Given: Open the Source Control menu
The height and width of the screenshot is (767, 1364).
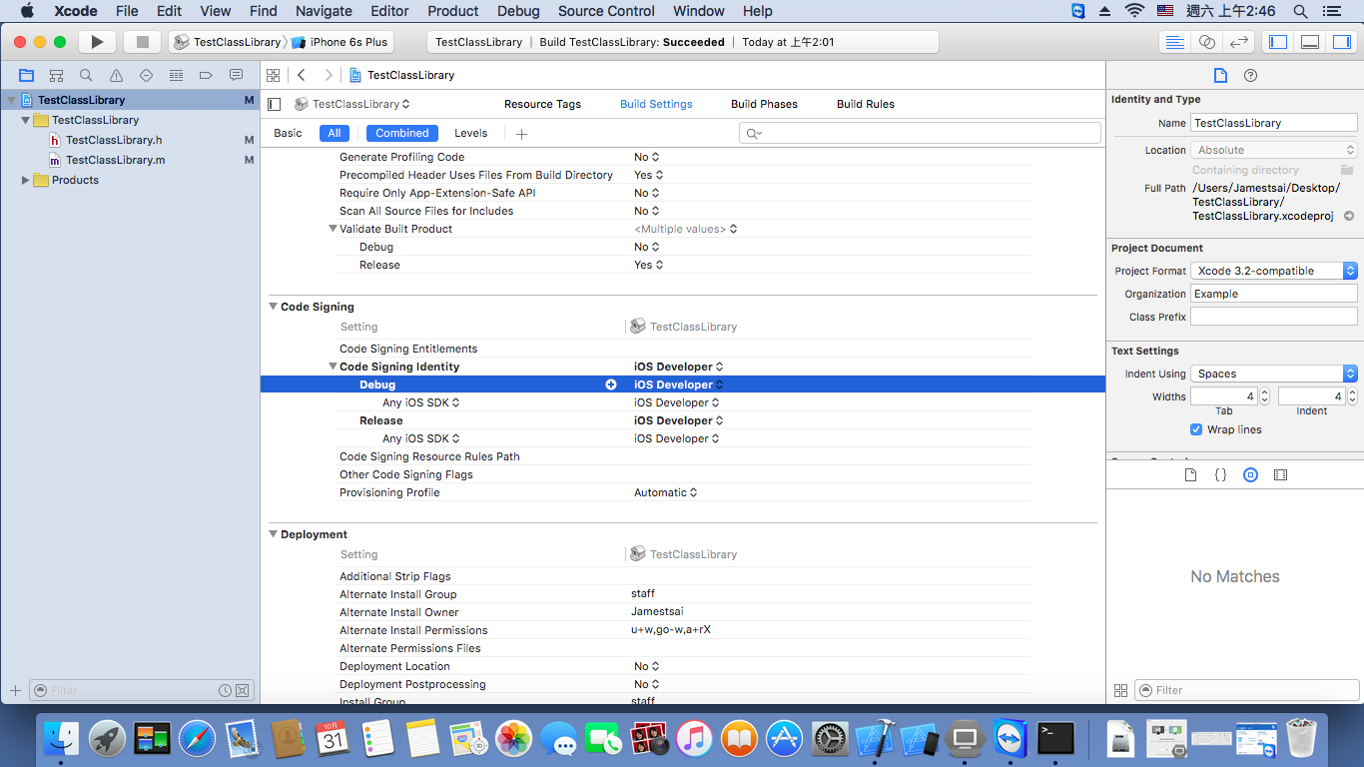Looking at the screenshot, I should (x=606, y=11).
